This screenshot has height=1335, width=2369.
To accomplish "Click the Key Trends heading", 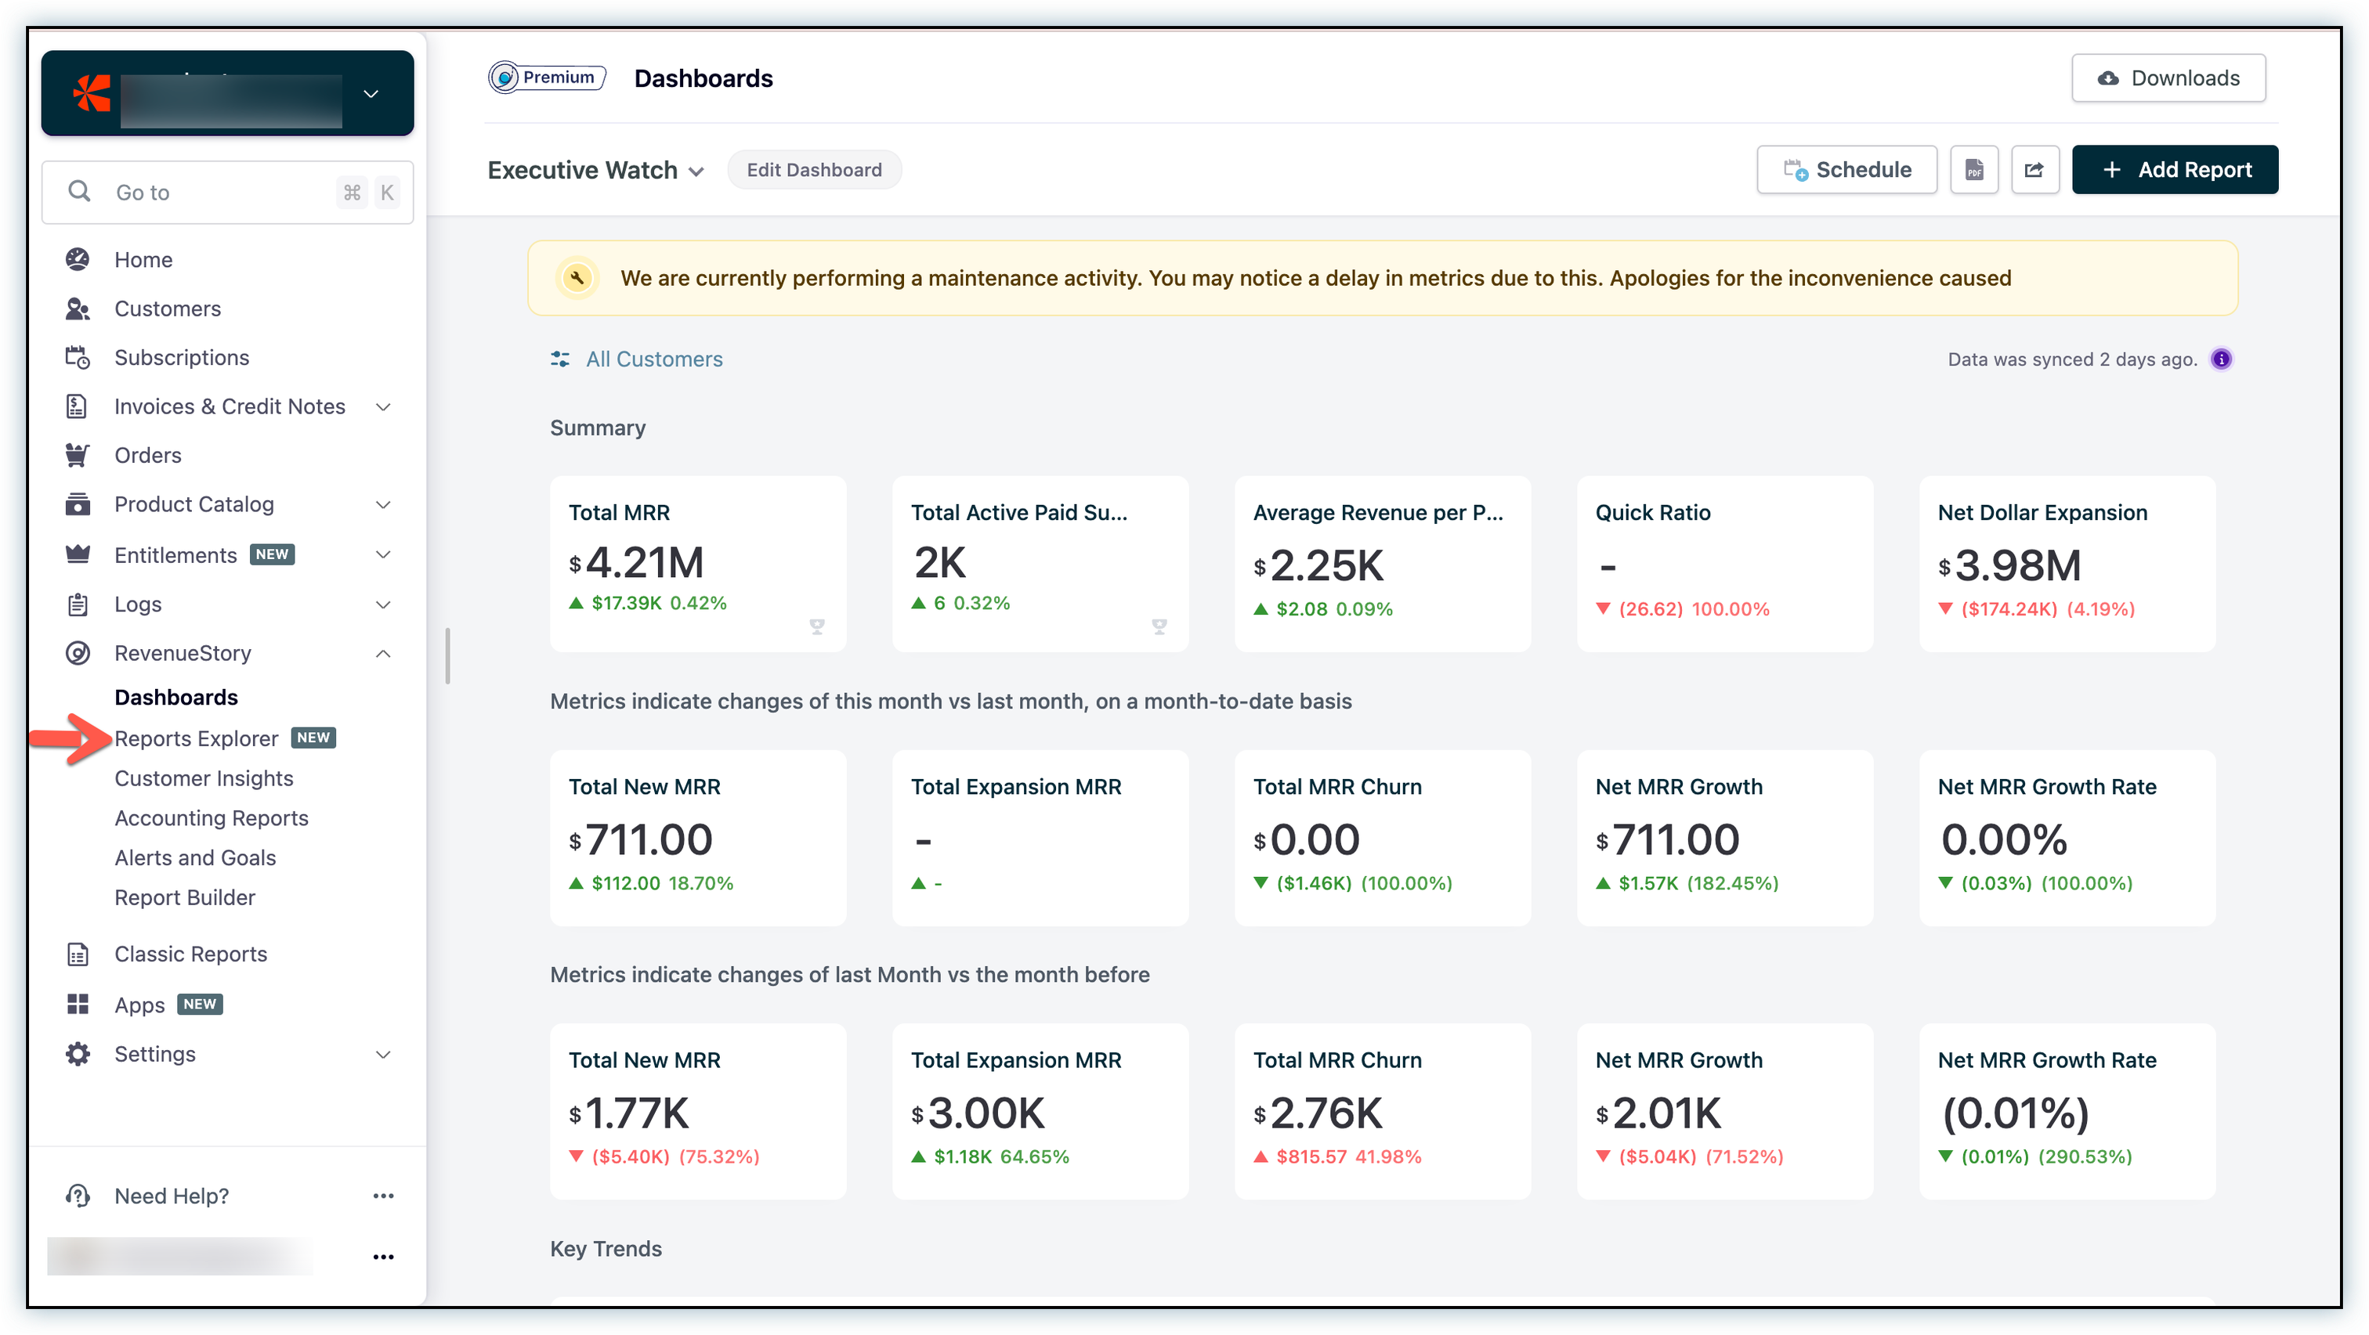I will 606,1249.
